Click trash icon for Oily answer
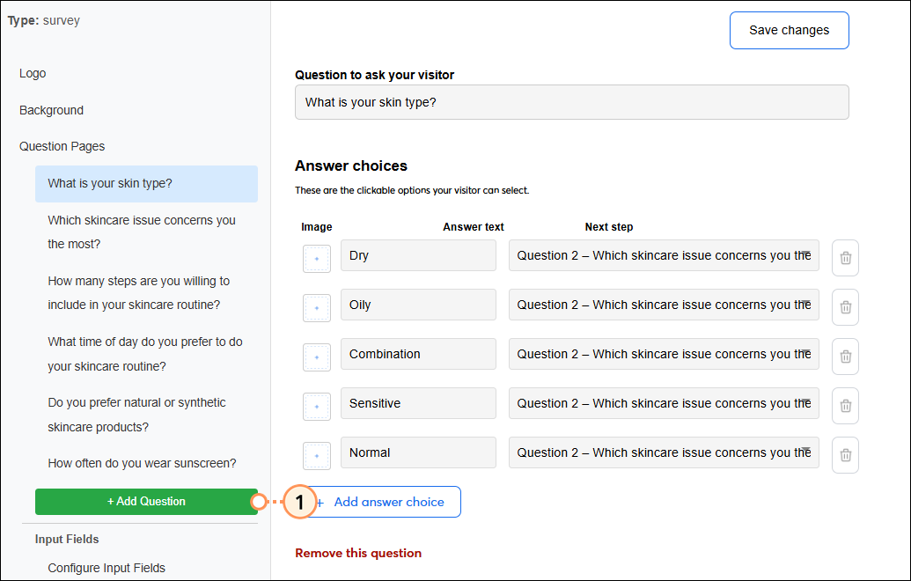 coord(845,307)
